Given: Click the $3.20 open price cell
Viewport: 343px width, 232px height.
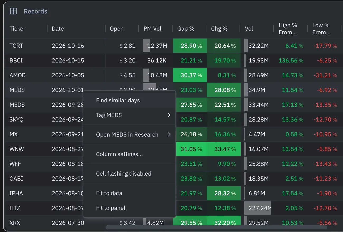Looking at the screenshot, I should click(122, 61).
